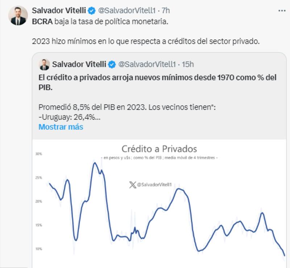290x268 pixels.
Task: Click the "-Uruguay: 26,4%" line
Action: click(x=69, y=117)
